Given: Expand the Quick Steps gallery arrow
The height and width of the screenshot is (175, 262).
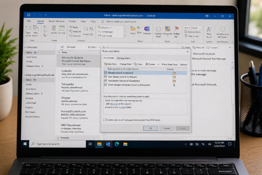Looking at the screenshot, I should click(x=125, y=36).
